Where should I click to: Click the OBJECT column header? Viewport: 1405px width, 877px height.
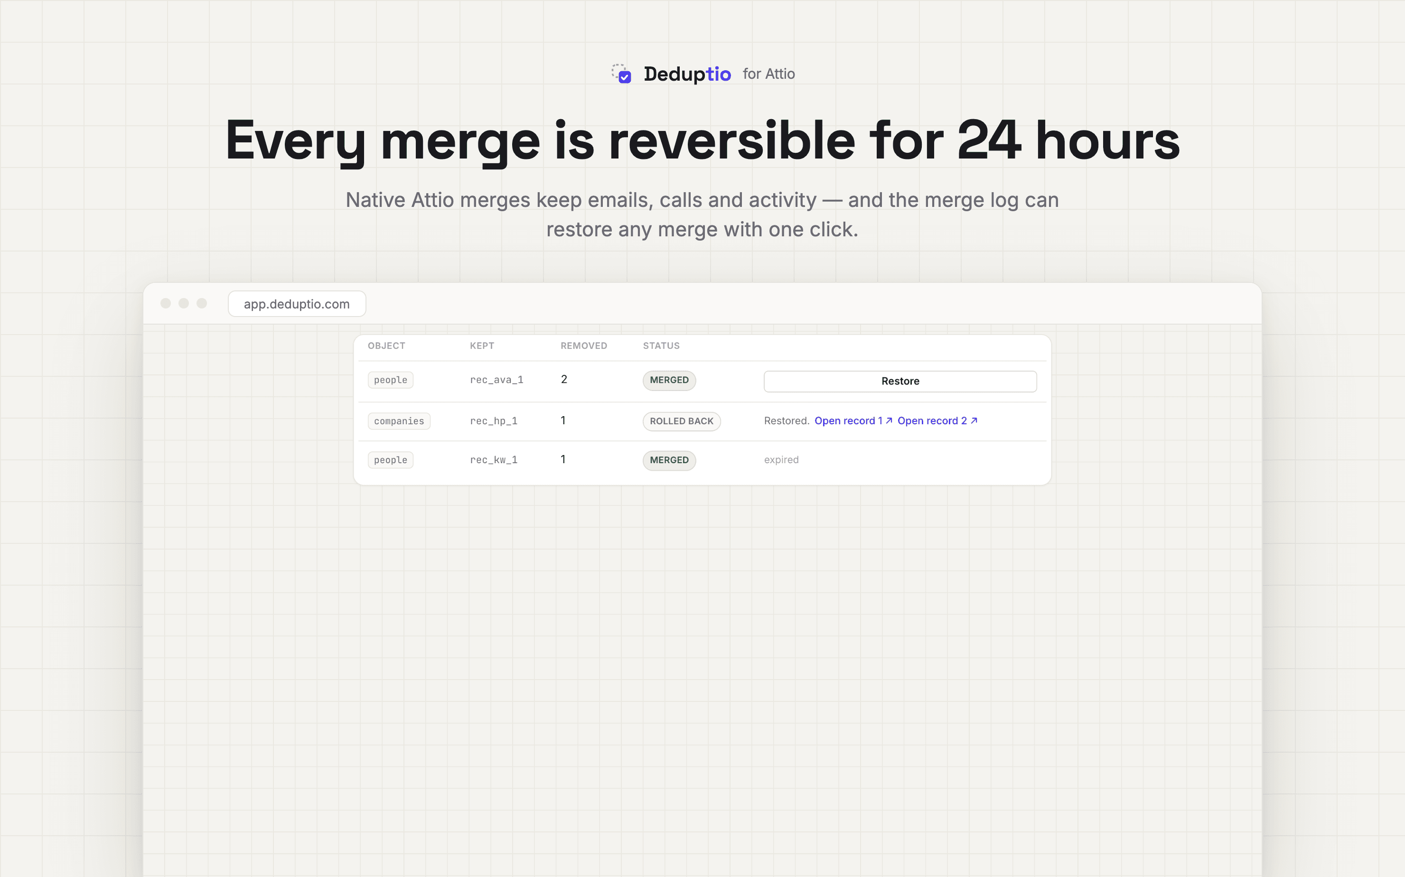[386, 345]
